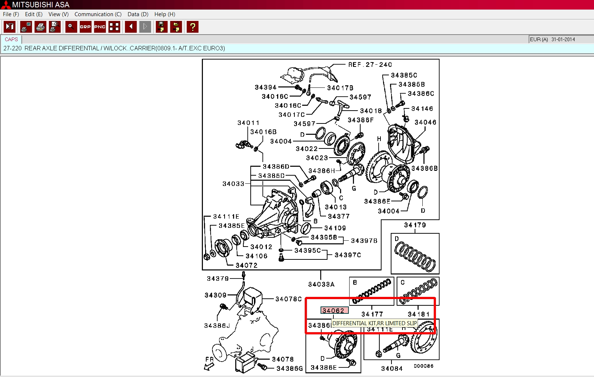
Task: Select part number 34012
Action: (x=261, y=247)
